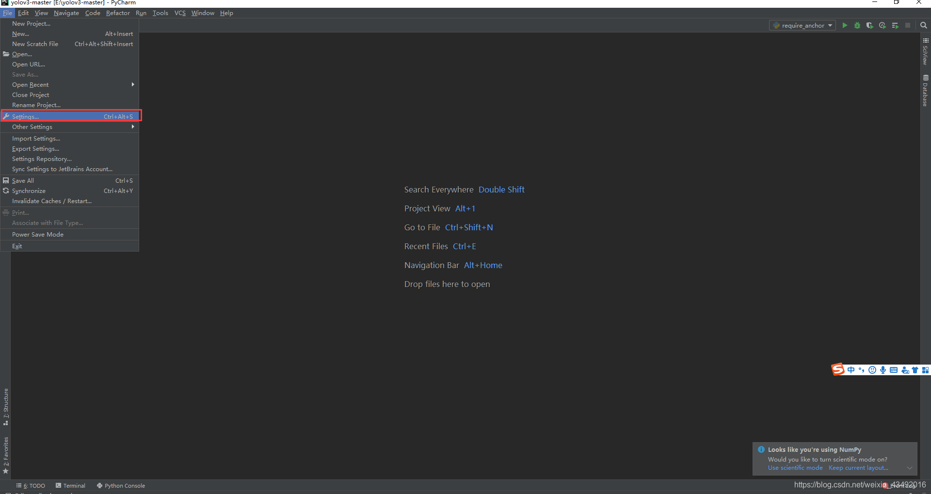This screenshot has width=931, height=494.
Task: Open Search Everywhere via the magnifier icon
Action: (x=923, y=25)
